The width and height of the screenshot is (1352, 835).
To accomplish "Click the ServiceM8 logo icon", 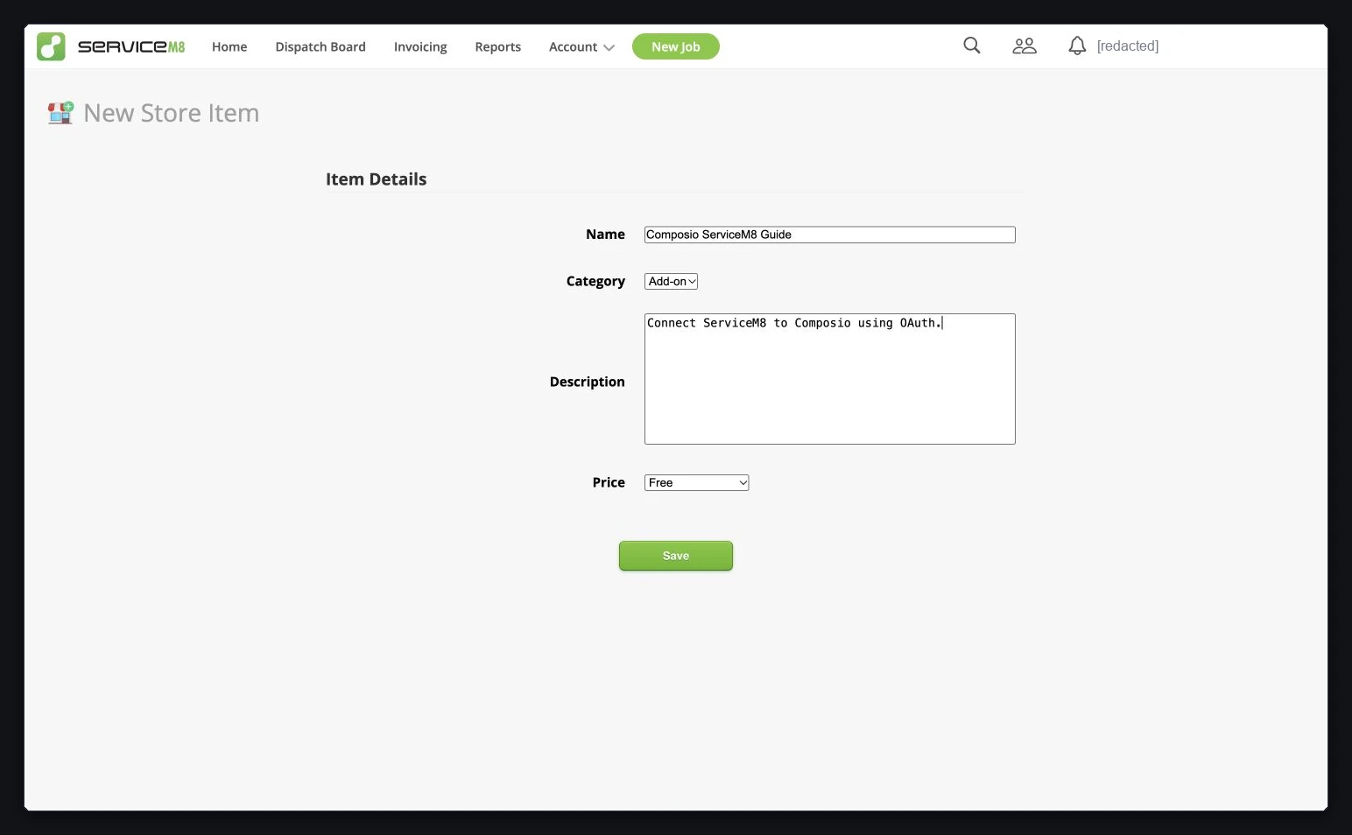I will click(51, 46).
